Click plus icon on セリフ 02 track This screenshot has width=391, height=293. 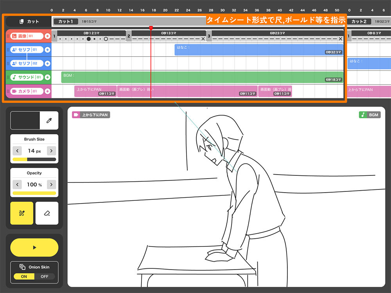[x=47, y=63]
